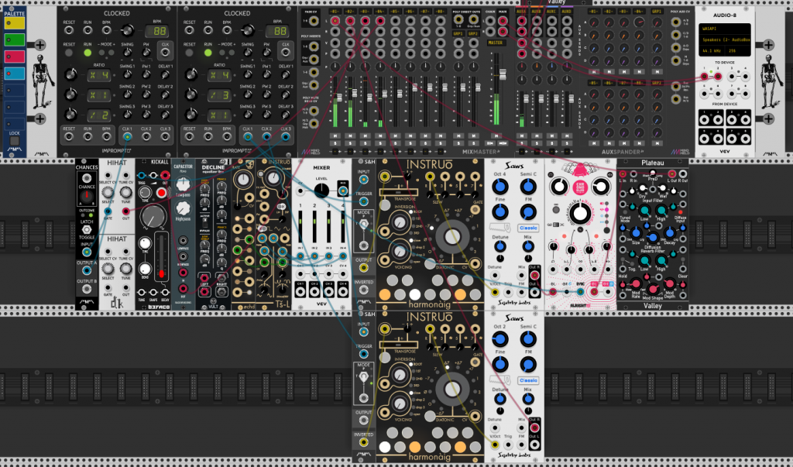Click the -01- channel label on MixMaster
The height and width of the screenshot is (467, 793).
click(x=335, y=11)
